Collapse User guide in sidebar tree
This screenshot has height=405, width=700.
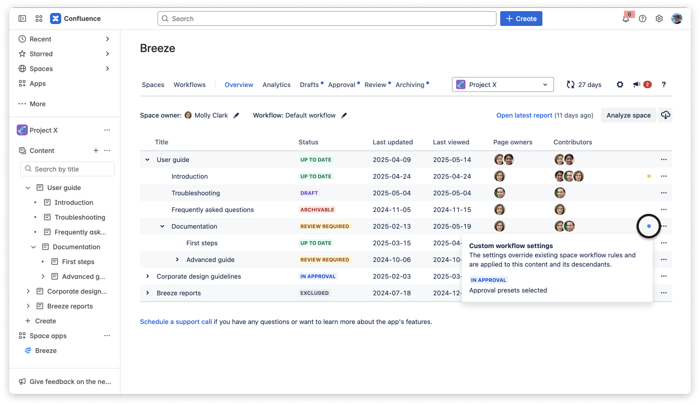coord(28,187)
